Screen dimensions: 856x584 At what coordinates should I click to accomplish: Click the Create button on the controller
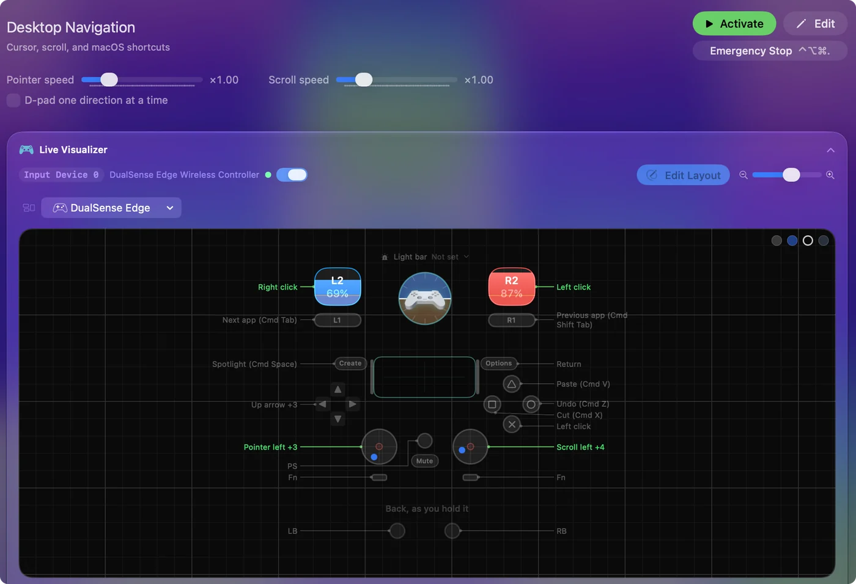tap(350, 363)
